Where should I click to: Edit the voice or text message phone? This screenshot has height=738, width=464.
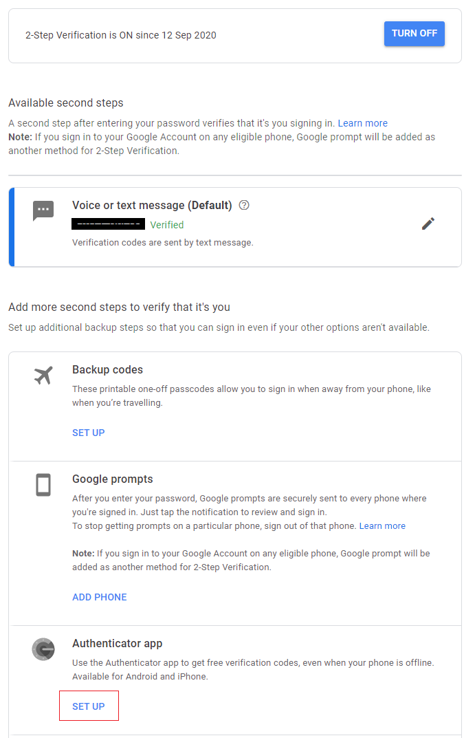(428, 224)
